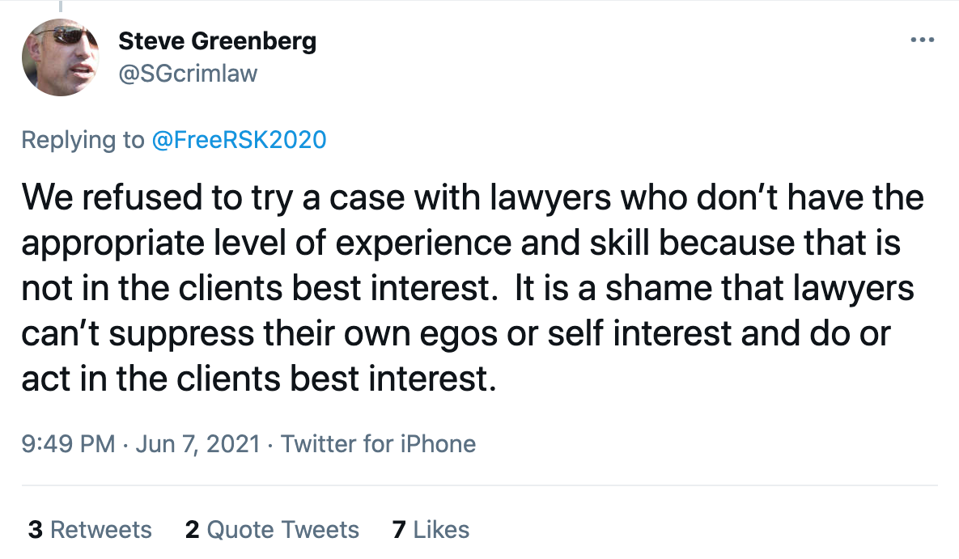
Task: Open the Steve Greenberg display name link
Action: pos(217,40)
